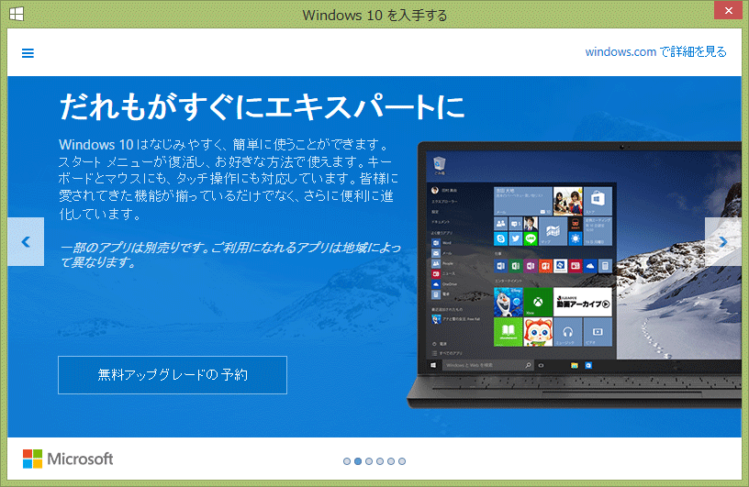
Task: Select the fourth pagination dot
Action: (x=380, y=461)
